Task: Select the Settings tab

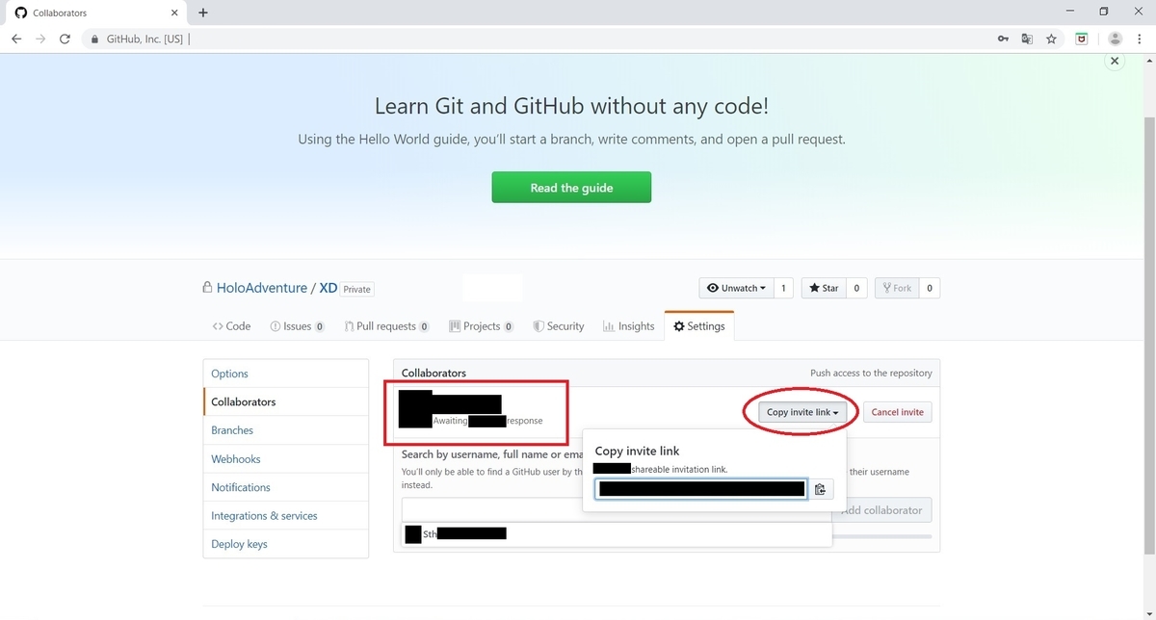Action: pyautogui.click(x=699, y=326)
